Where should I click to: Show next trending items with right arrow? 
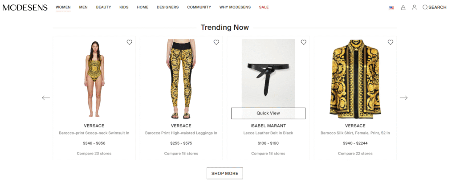pos(403,98)
